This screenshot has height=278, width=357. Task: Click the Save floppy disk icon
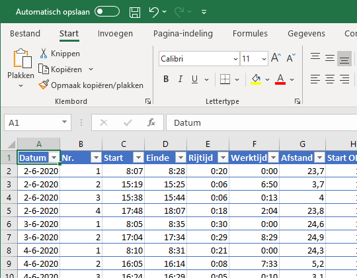point(135,12)
